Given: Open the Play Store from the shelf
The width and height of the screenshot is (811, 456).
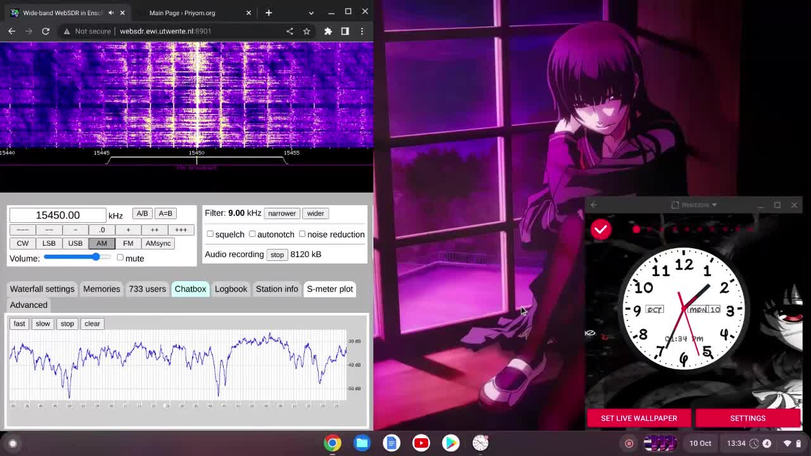Looking at the screenshot, I should (450, 443).
